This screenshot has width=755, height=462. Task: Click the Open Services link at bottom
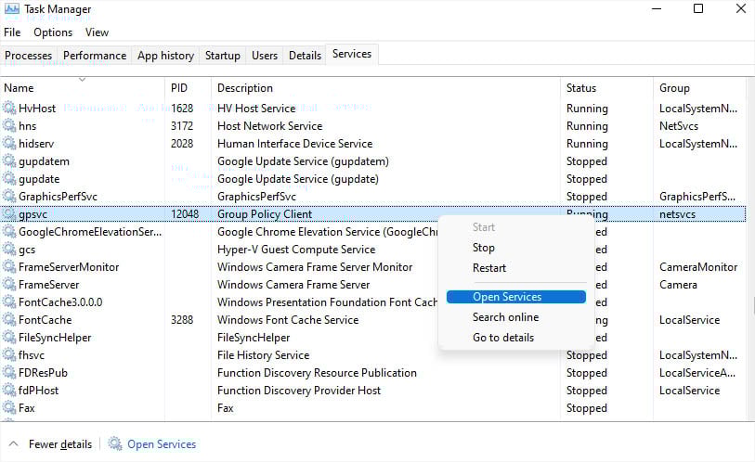[162, 444]
